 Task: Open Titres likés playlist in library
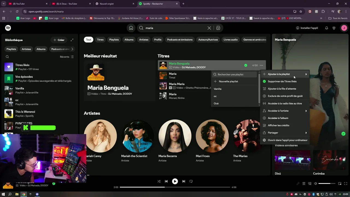click(x=40, y=67)
